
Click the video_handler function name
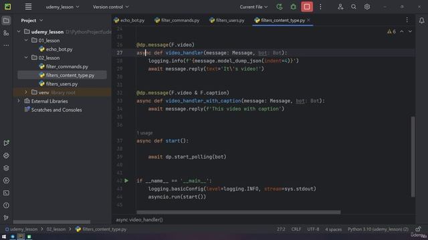click(x=185, y=53)
